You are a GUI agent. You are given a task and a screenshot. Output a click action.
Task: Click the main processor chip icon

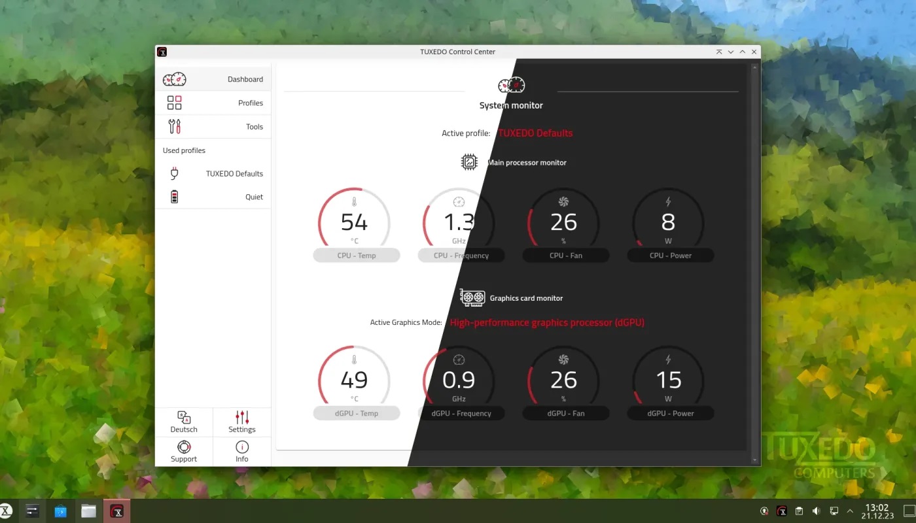click(469, 162)
